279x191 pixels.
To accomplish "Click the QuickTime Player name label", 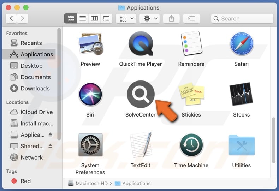I will (x=141, y=64).
